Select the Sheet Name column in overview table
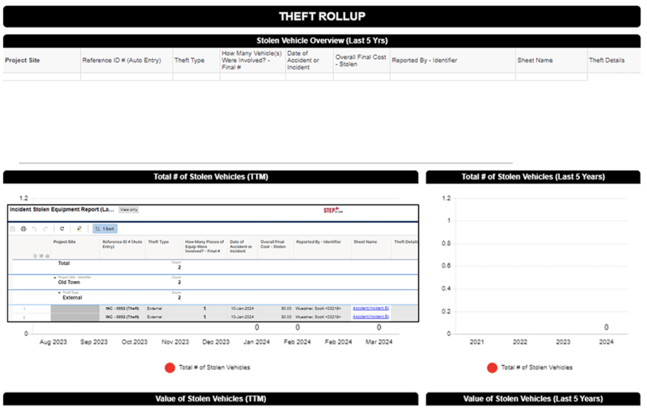The width and height of the screenshot is (647, 420). [x=535, y=61]
